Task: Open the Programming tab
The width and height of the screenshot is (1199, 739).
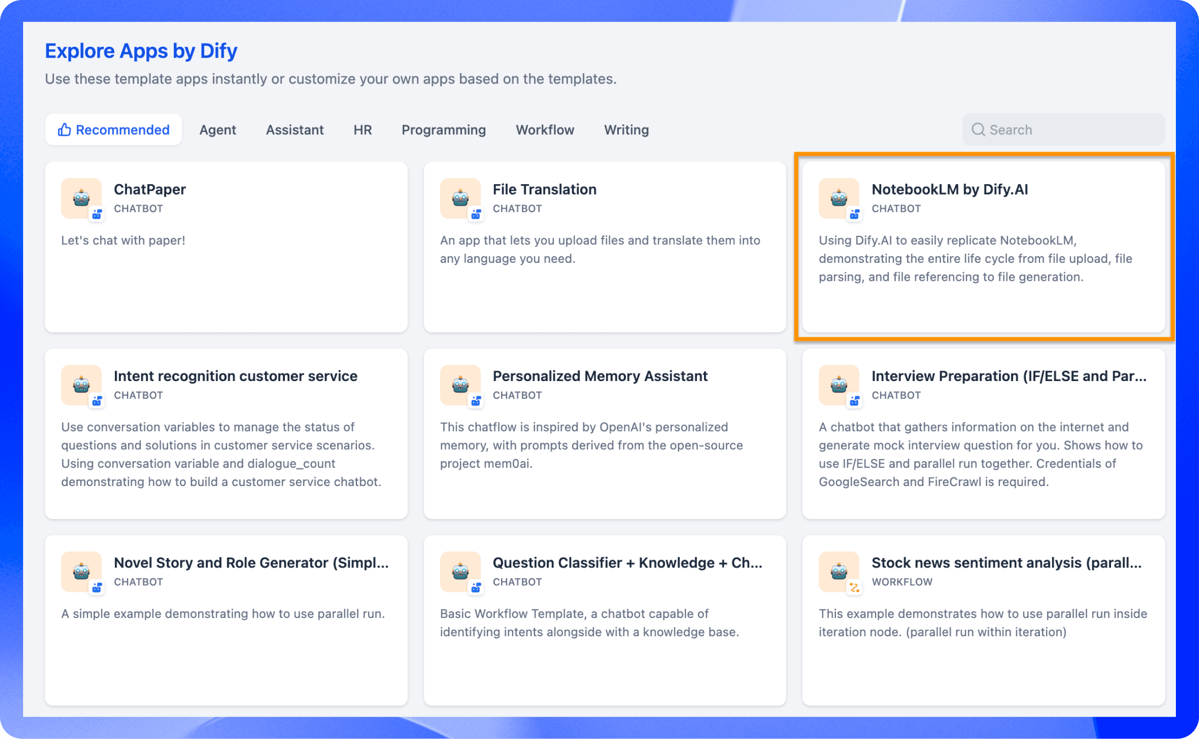Action: point(443,130)
